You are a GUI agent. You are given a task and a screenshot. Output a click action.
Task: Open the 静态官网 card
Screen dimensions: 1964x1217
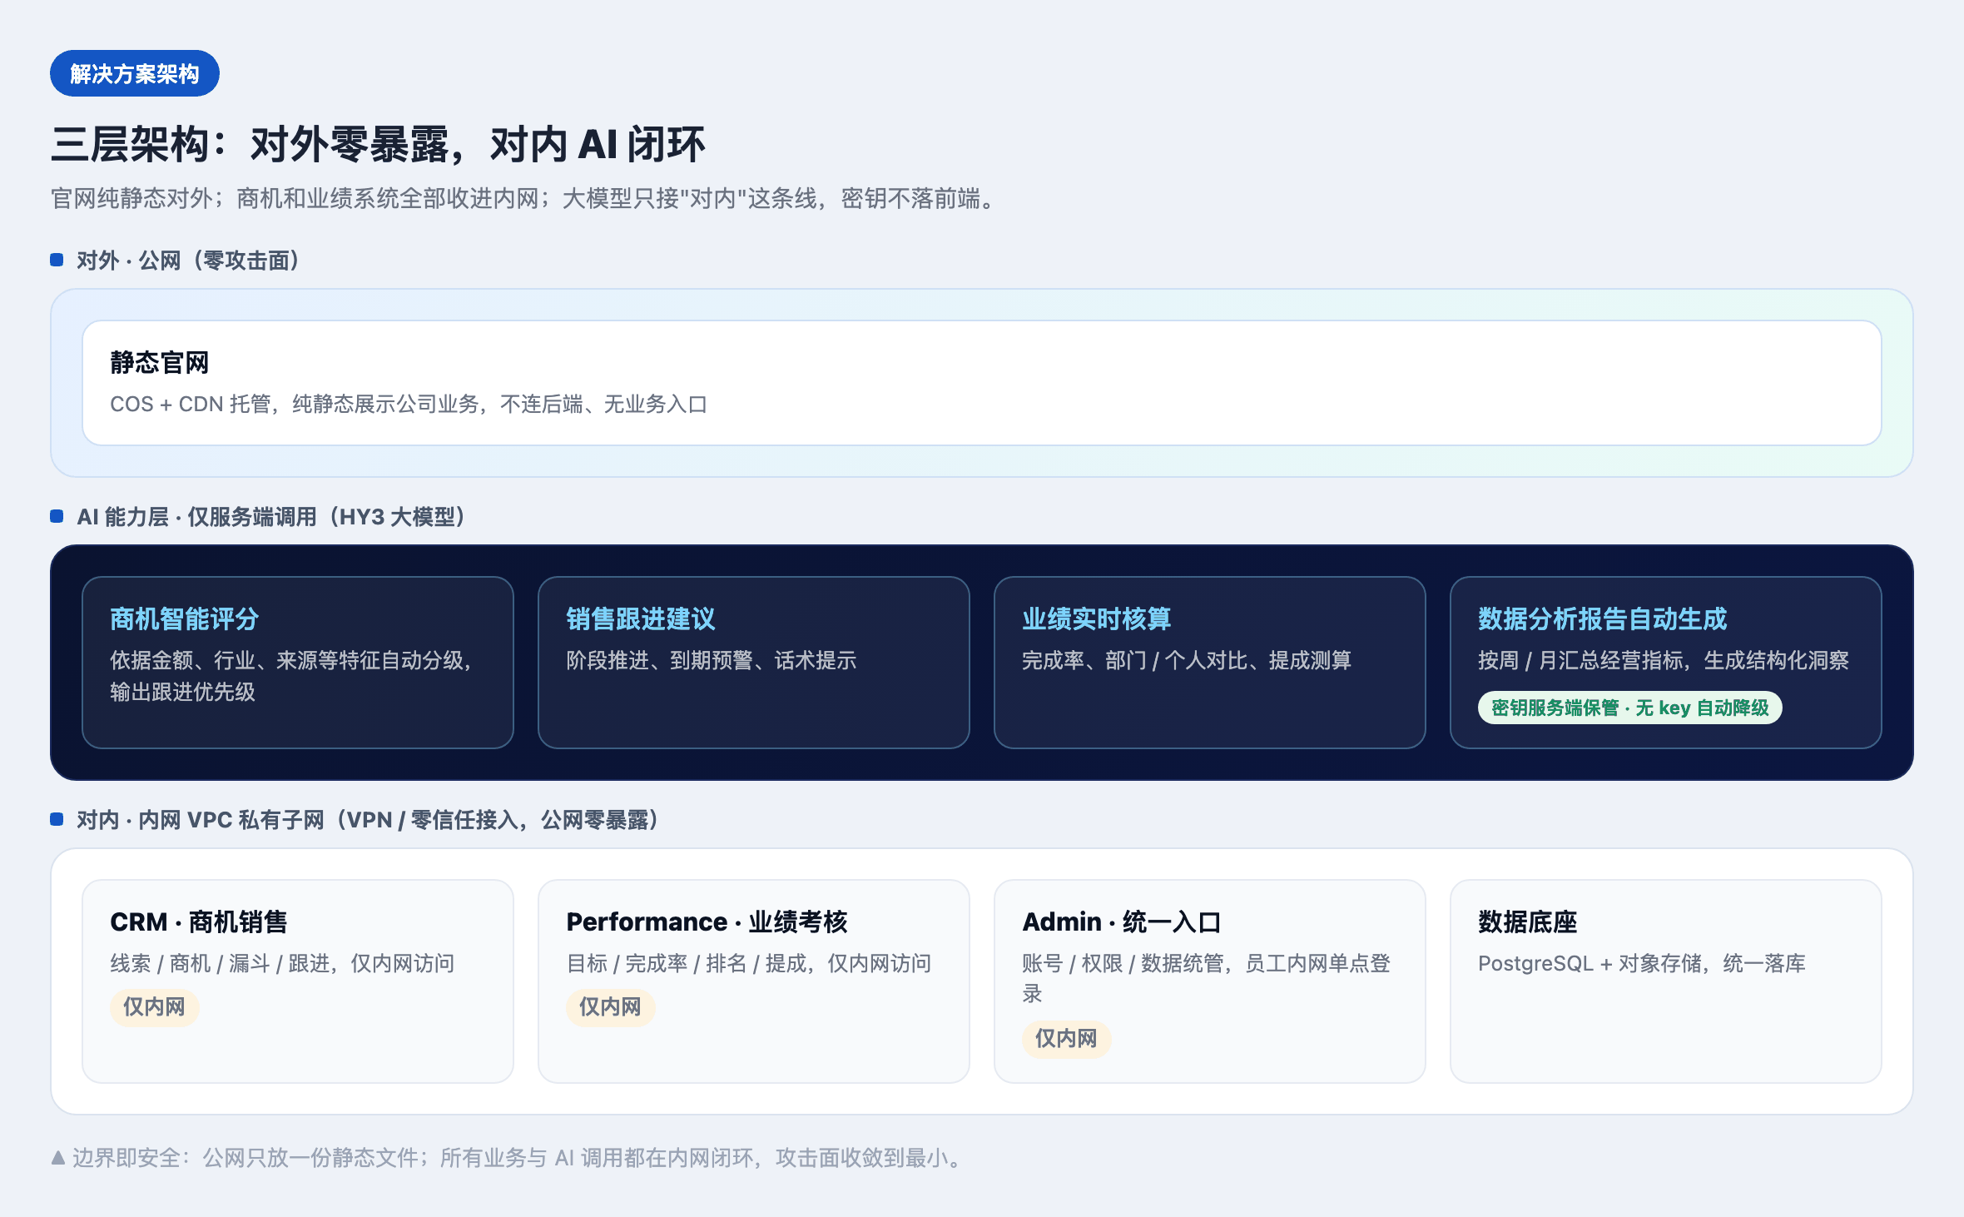[982, 383]
